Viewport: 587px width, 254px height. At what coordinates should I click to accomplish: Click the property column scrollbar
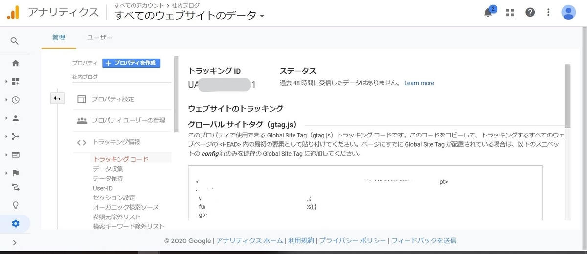coord(176,94)
